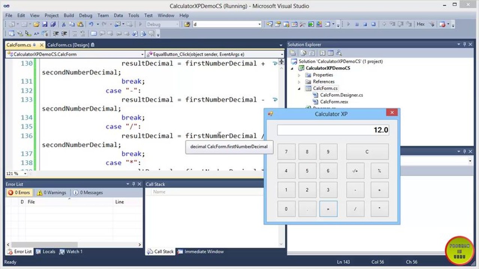Open the Tools menu
This screenshot has width=479, height=269.
click(134, 15)
